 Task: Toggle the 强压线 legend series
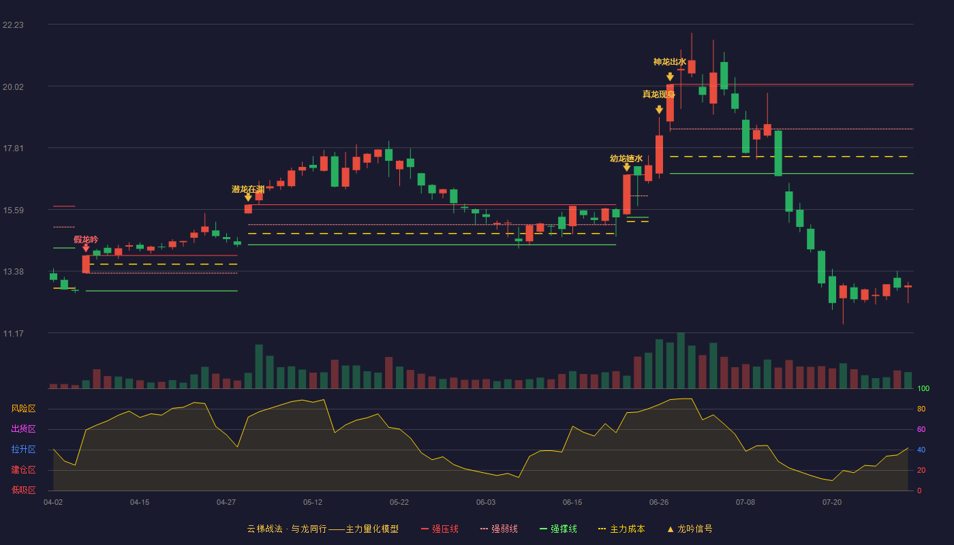point(440,529)
